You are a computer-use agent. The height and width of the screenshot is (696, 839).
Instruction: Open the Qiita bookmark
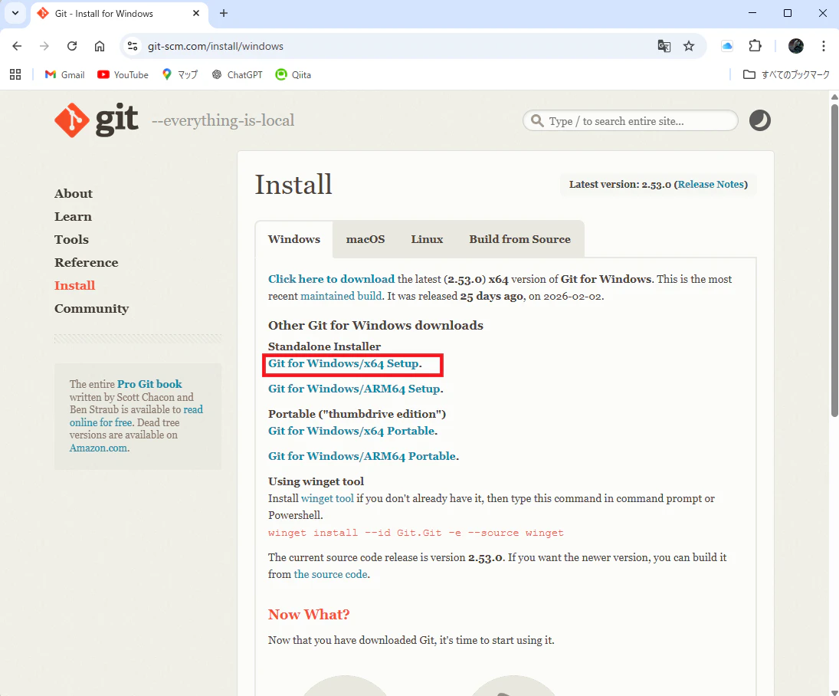pos(293,74)
